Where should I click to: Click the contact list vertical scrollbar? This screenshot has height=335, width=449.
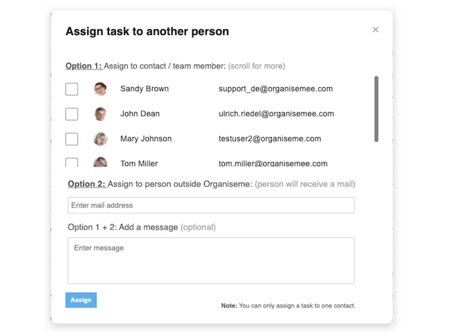coord(377,109)
